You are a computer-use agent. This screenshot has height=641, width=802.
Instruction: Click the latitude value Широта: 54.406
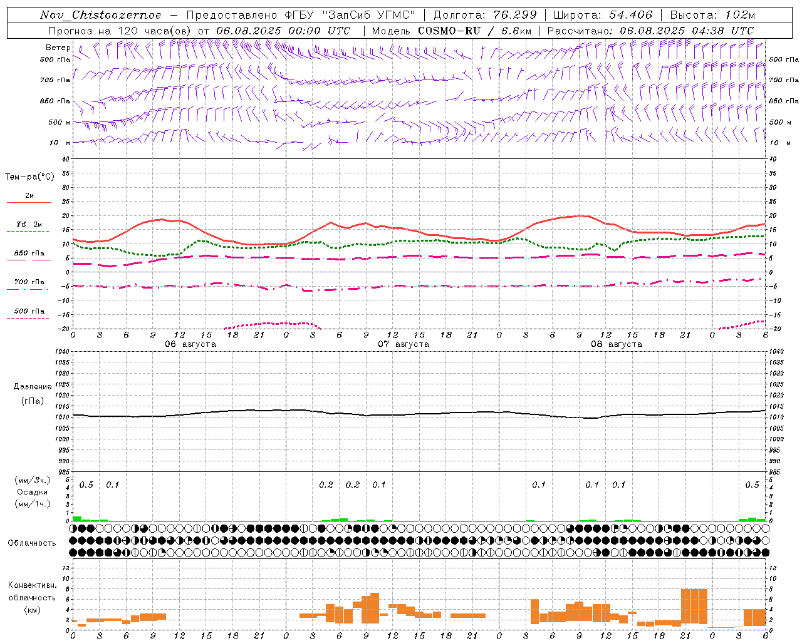[x=603, y=15]
